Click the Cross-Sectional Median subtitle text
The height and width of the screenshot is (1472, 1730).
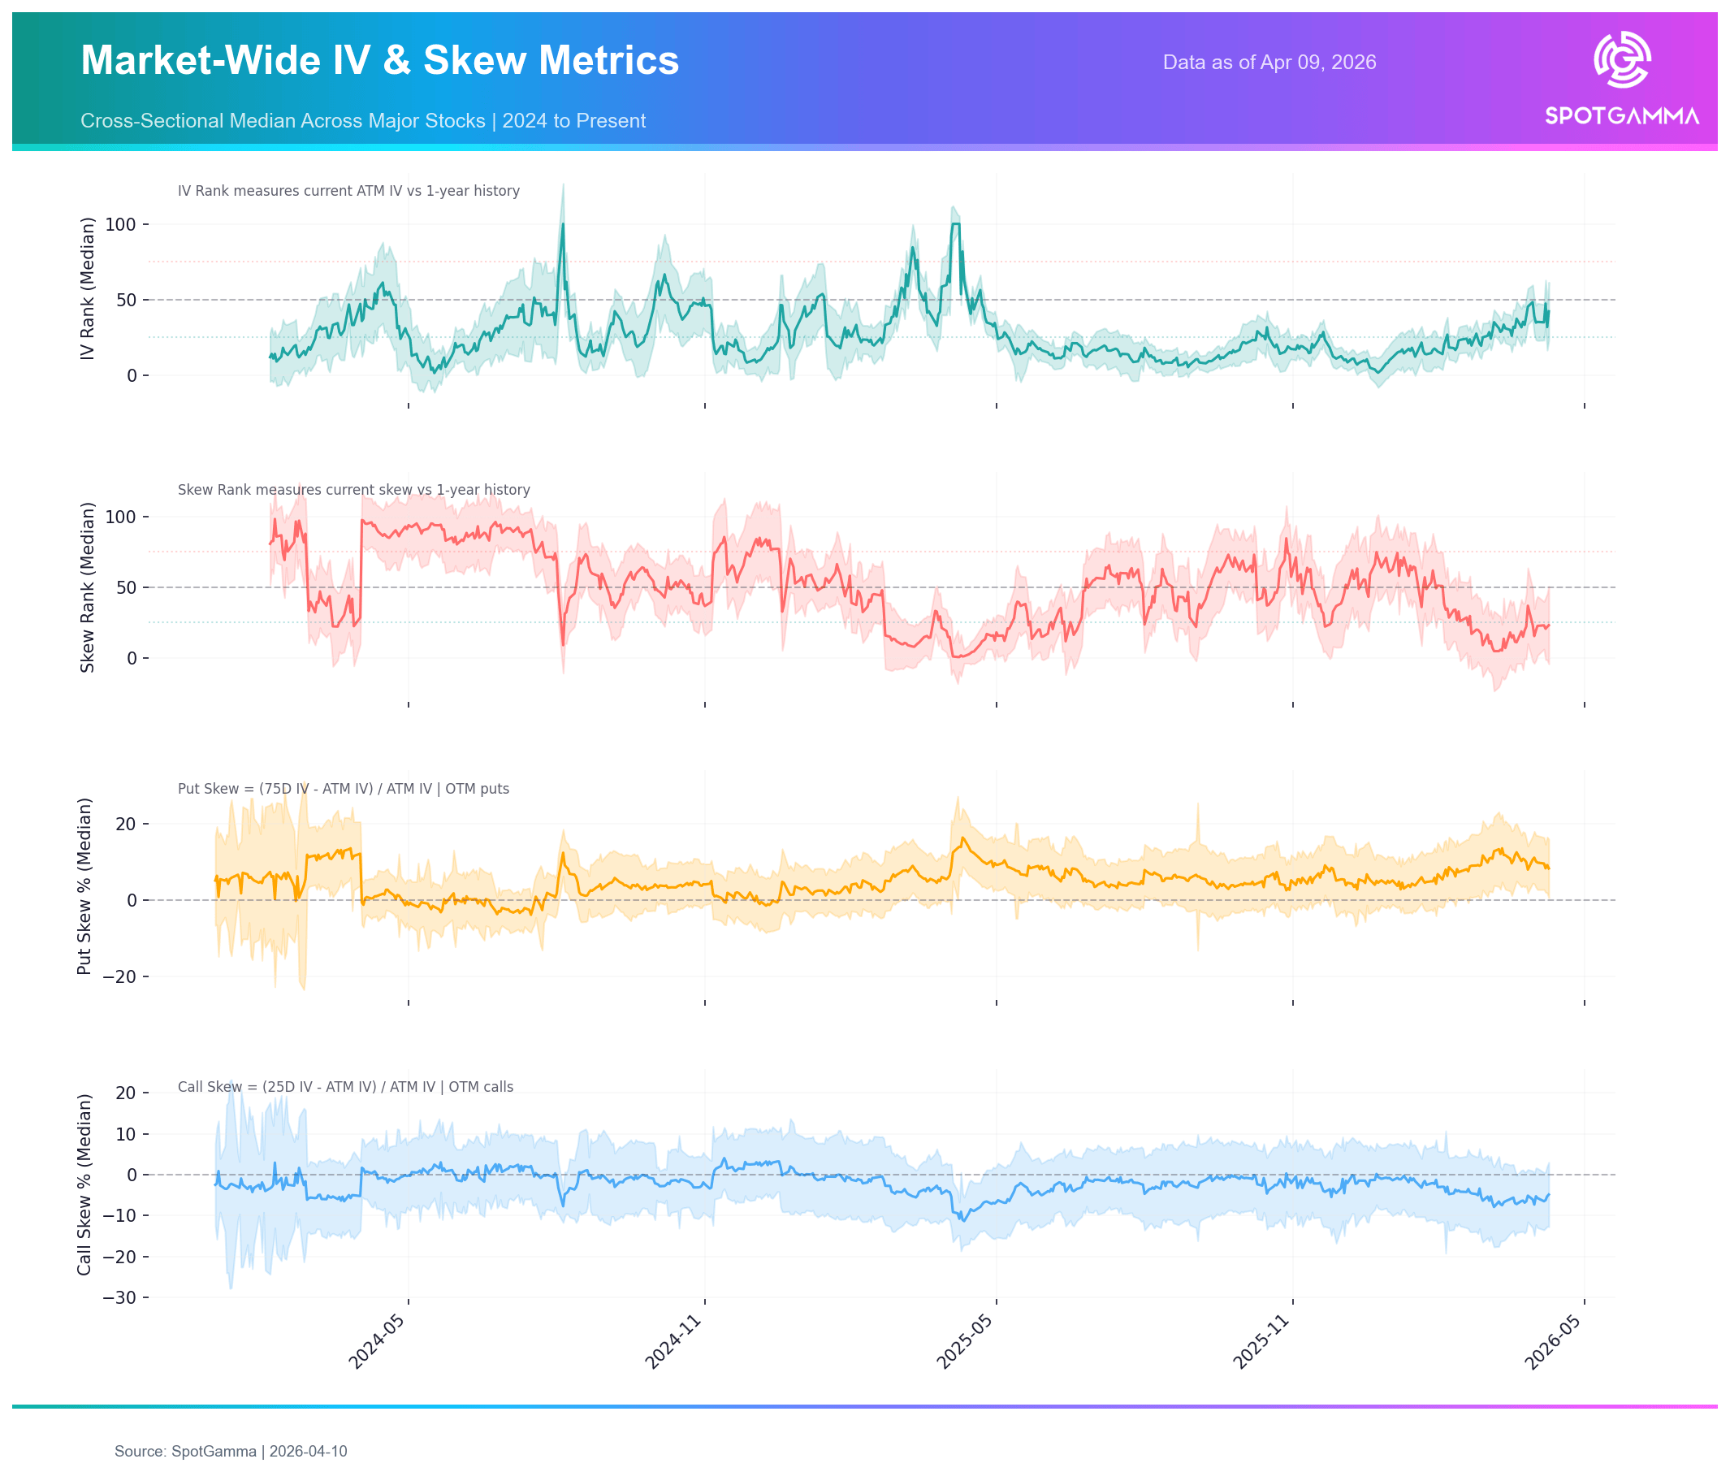(x=363, y=121)
